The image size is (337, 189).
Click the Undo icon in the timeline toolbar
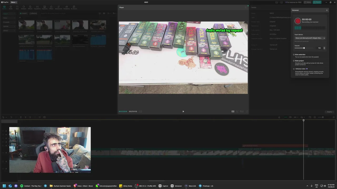click(x=11, y=117)
